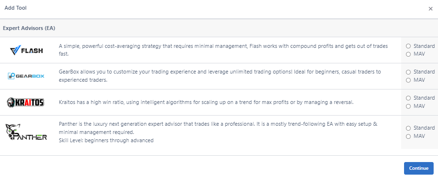This screenshot has height=178, width=438.
Task: Pick MAV version of Kraitos
Action: pyautogui.click(x=408, y=106)
